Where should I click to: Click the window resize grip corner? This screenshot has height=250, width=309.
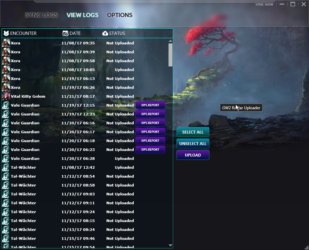(x=306, y=247)
